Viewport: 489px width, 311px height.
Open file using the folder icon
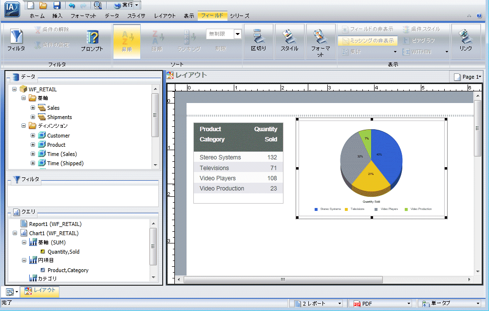click(x=43, y=5)
